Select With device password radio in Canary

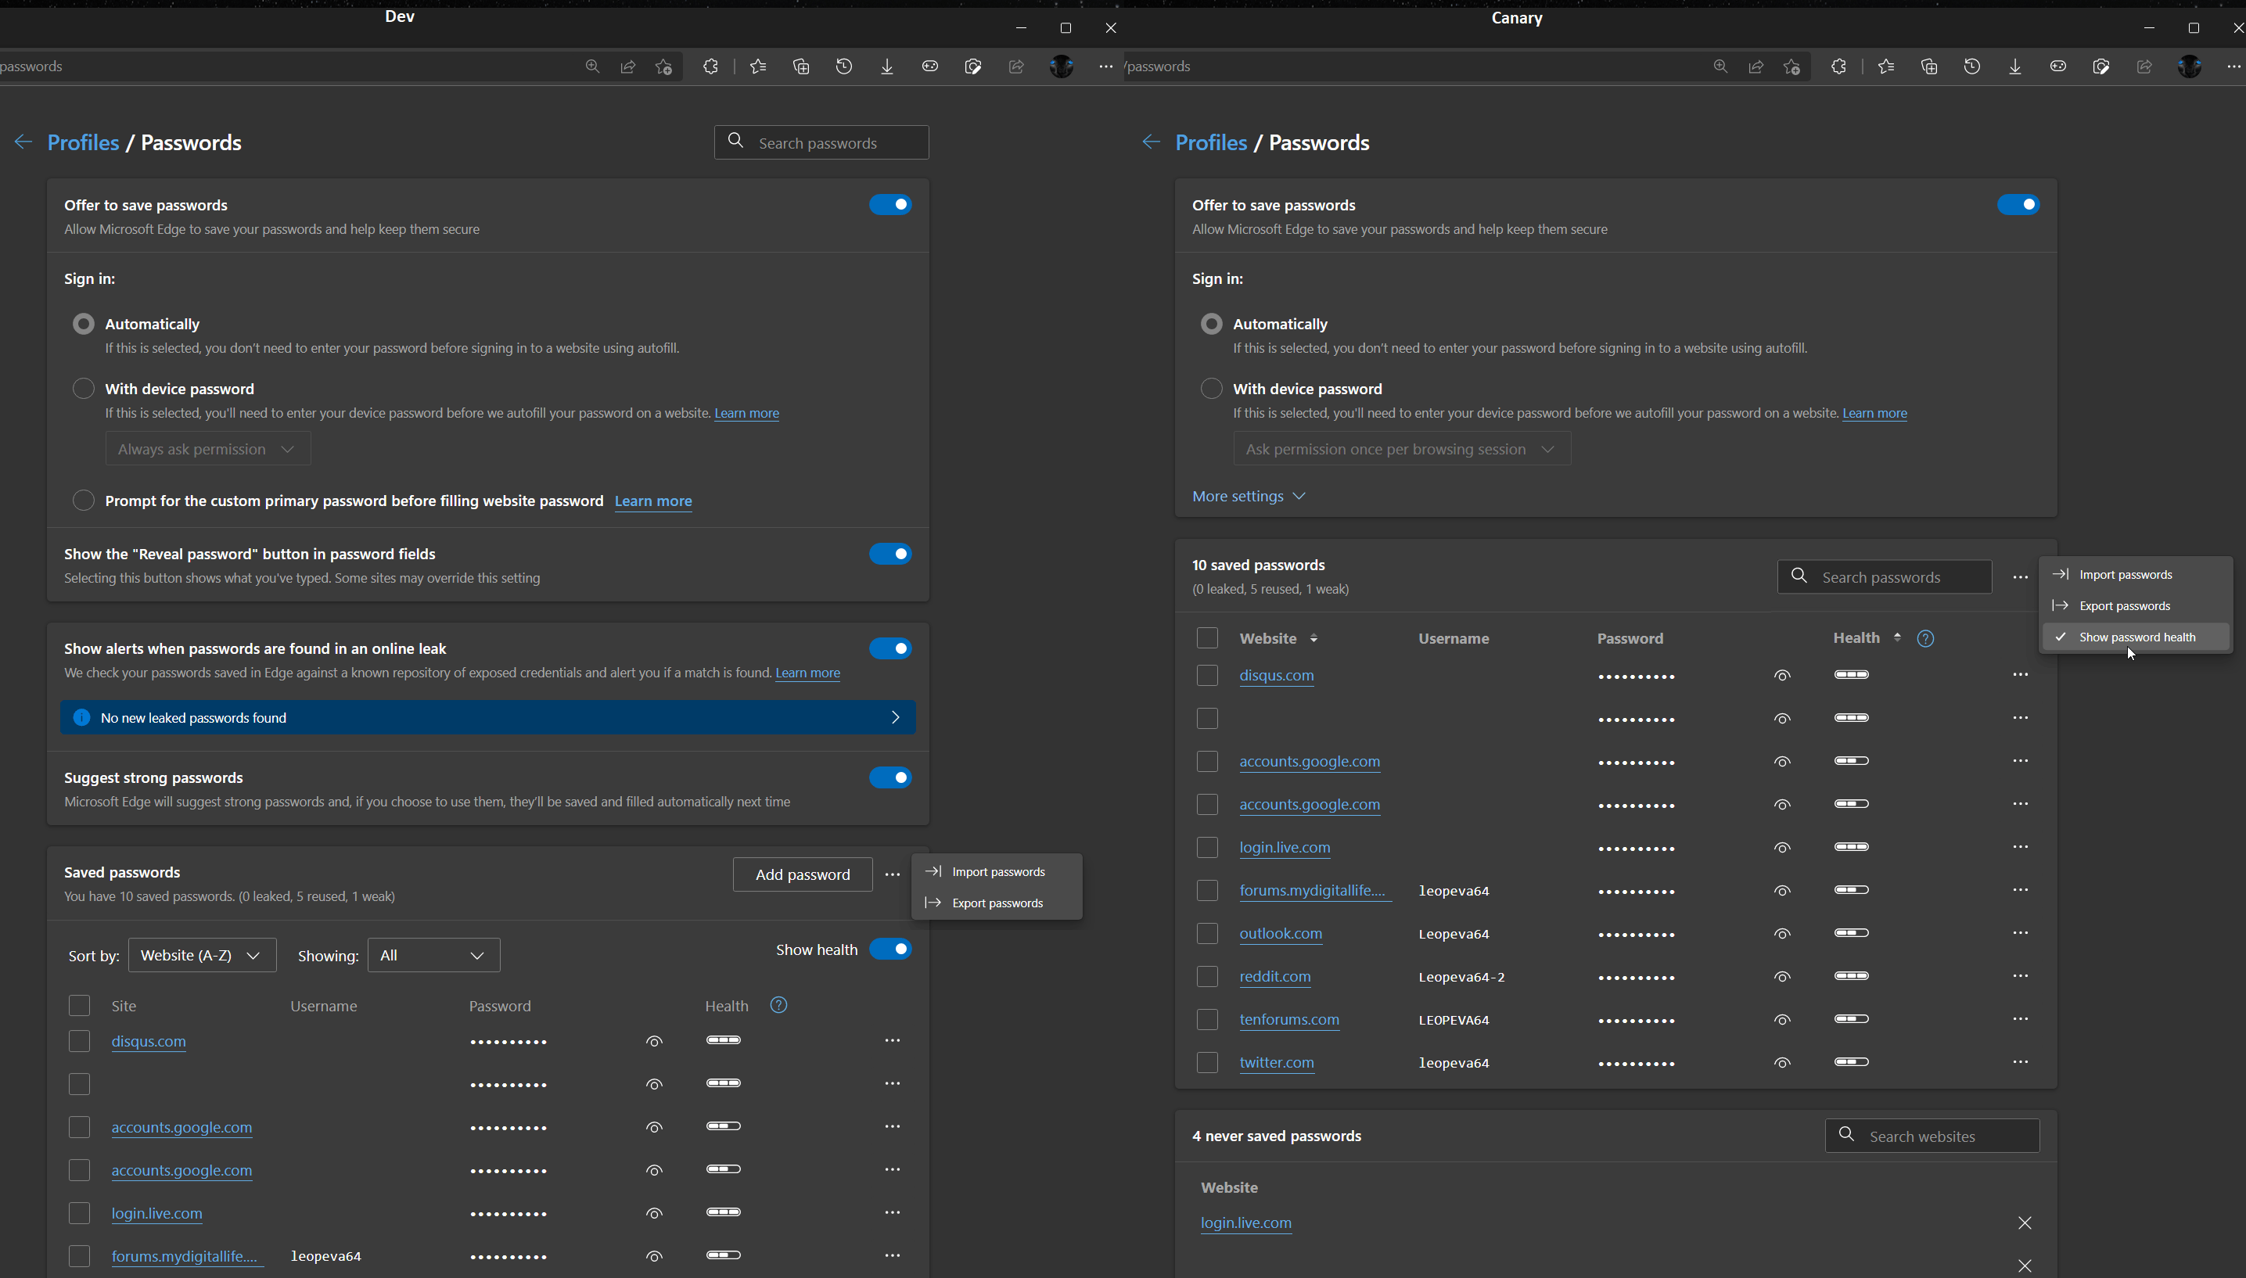[1211, 388]
